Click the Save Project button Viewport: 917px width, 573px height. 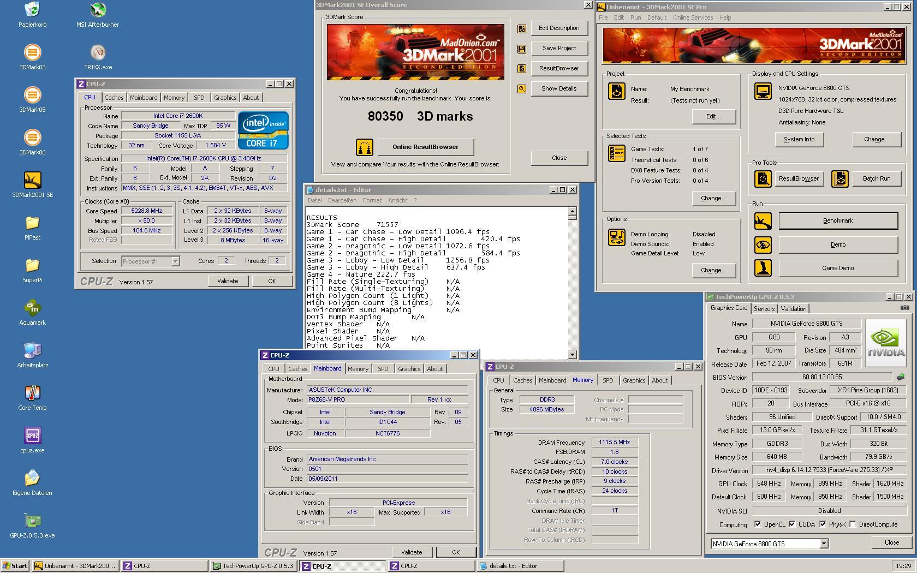[x=559, y=48]
